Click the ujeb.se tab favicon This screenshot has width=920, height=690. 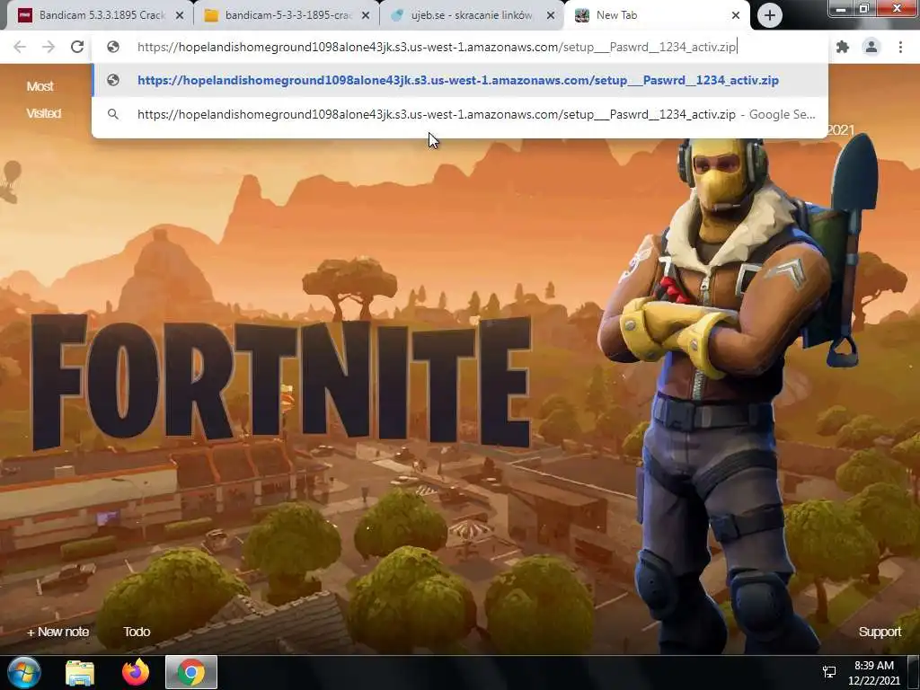397,15
